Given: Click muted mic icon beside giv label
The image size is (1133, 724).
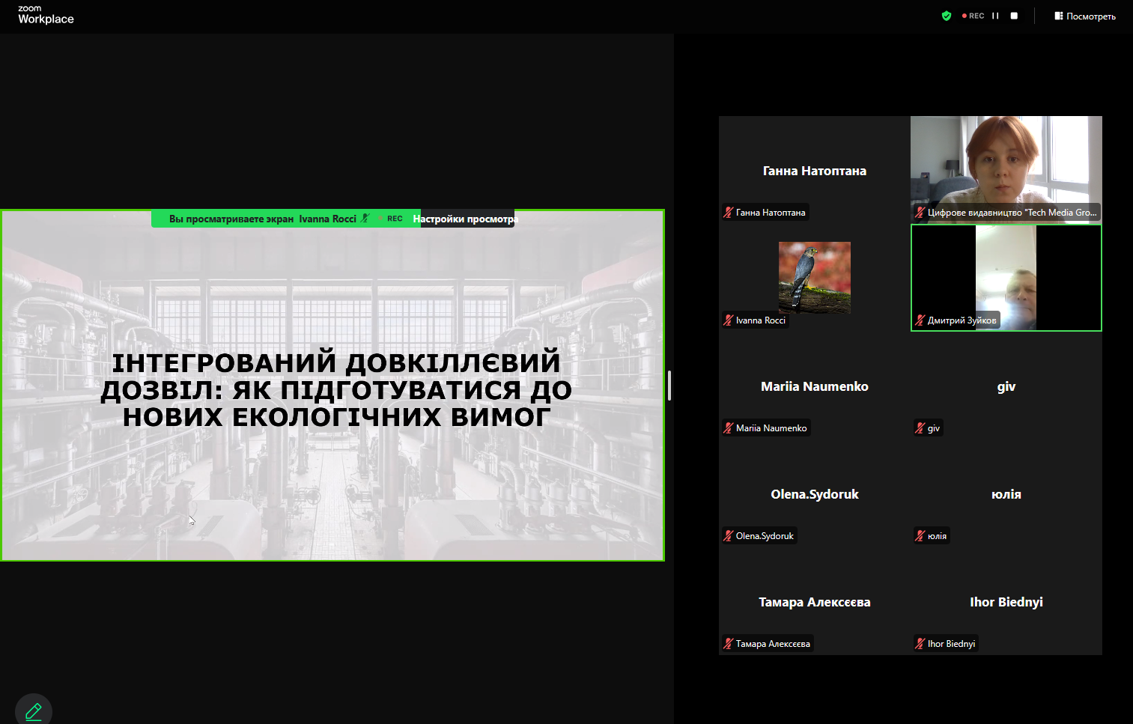Looking at the screenshot, I should (x=920, y=428).
